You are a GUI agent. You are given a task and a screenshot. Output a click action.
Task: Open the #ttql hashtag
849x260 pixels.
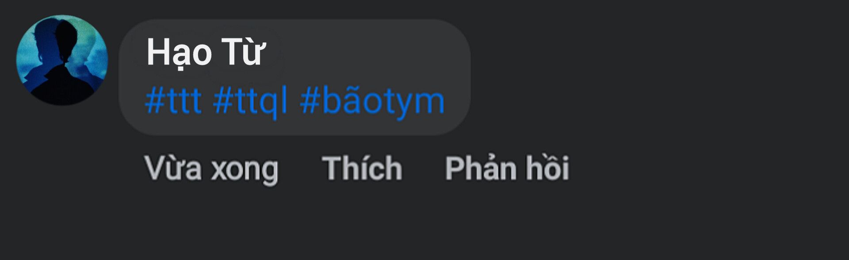tap(250, 102)
